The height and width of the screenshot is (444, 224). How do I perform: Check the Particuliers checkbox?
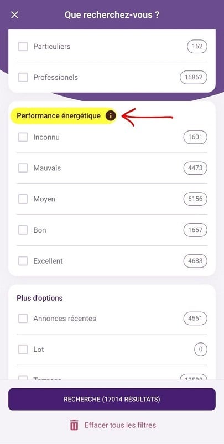[x=23, y=47]
